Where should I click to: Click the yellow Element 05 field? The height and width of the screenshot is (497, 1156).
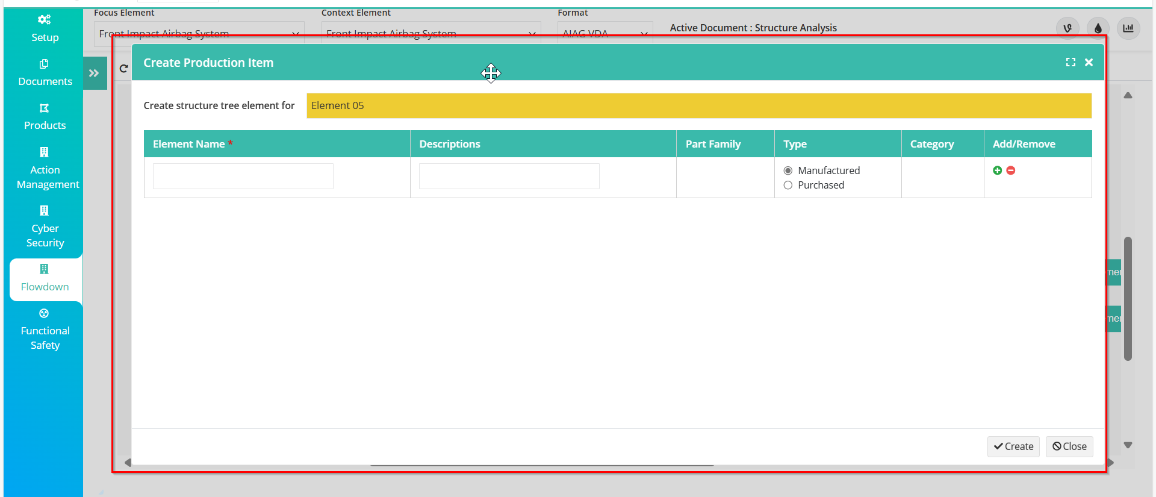pyautogui.click(x=699, y=105)
